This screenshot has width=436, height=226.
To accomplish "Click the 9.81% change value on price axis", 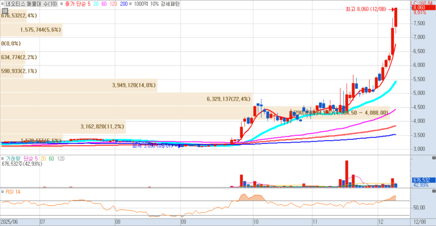I will coord(420,13).
